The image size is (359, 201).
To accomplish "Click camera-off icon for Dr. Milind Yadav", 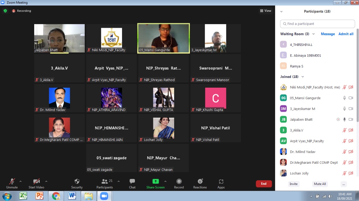I will (351, 152).
